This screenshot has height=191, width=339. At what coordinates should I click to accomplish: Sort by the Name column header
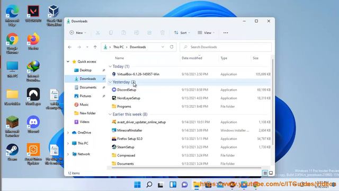(120, 58)
